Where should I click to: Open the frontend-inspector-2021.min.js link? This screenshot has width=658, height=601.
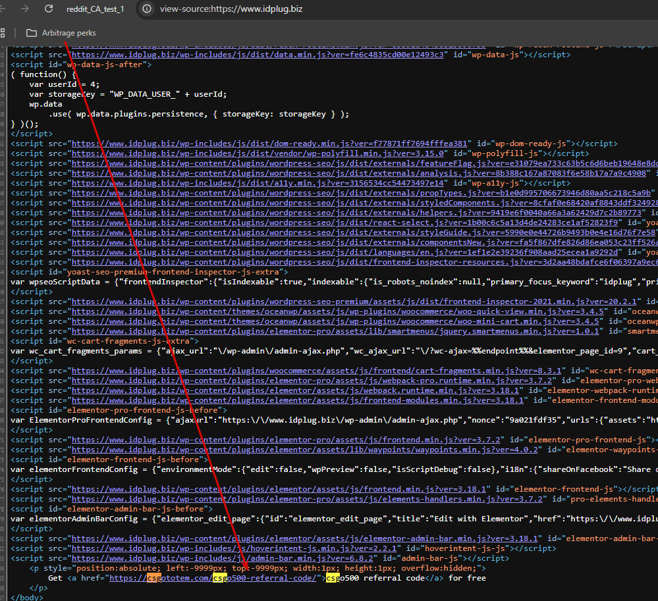pos(354,301)
